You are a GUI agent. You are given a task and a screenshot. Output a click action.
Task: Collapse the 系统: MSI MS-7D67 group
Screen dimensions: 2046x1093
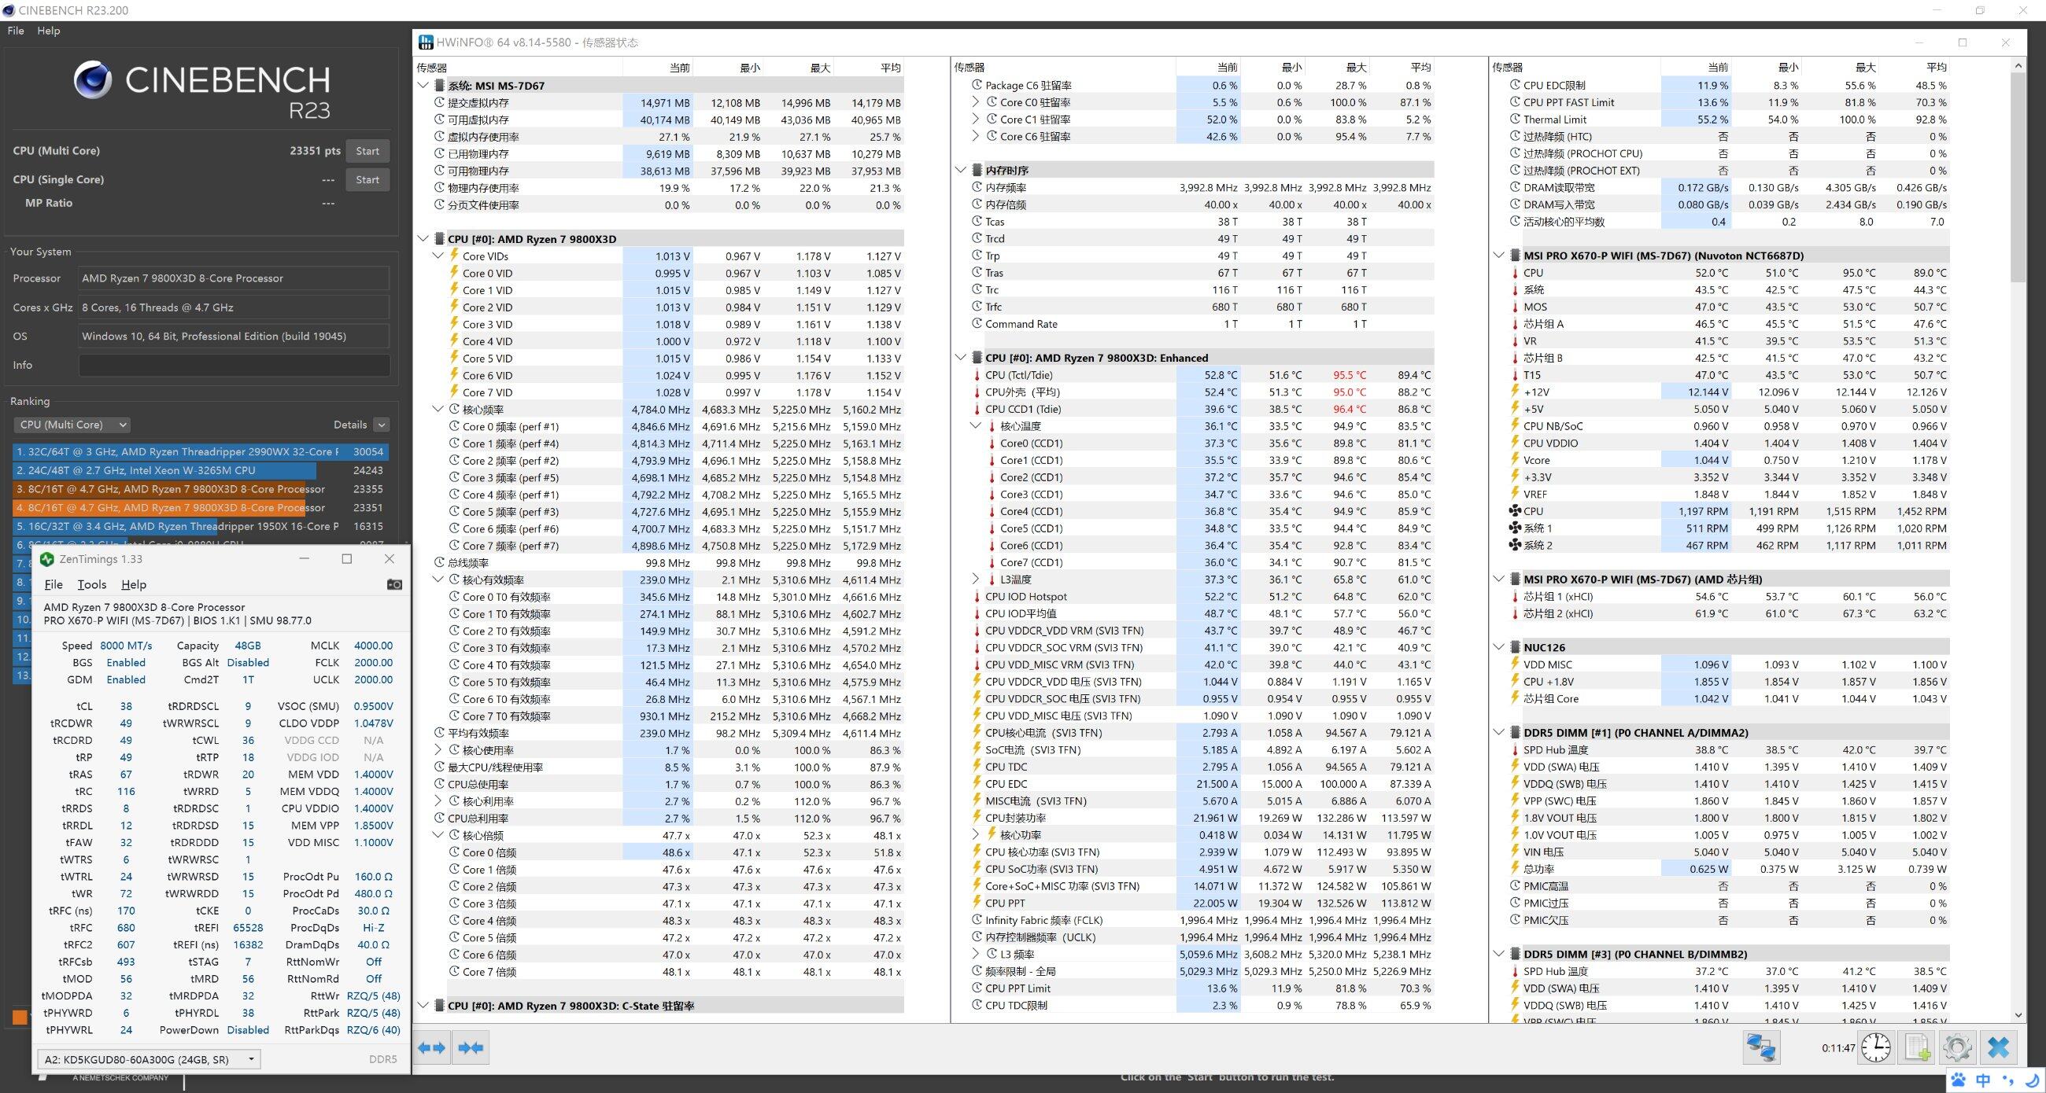(423, 86)
